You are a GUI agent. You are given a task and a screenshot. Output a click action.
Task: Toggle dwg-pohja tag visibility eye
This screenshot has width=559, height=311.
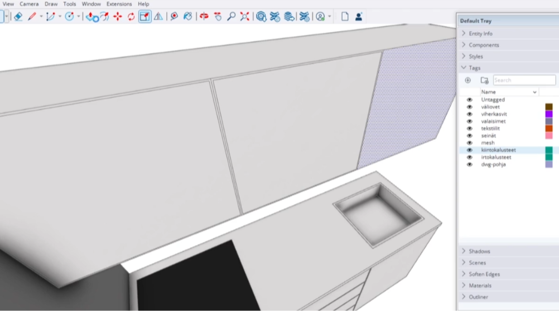coord(470,165)
